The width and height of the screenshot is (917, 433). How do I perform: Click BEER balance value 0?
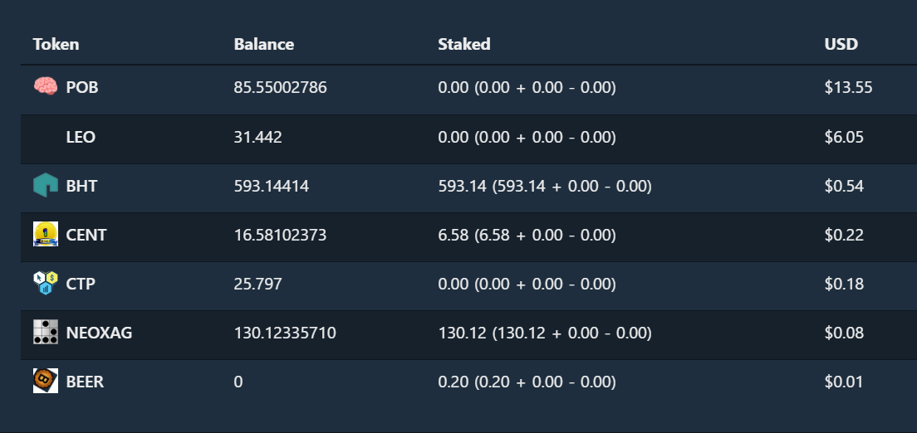(x=238, y=382)
